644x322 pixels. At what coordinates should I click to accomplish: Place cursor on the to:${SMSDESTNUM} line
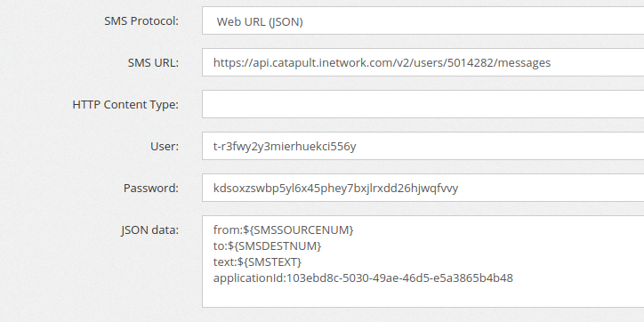[267, 246]
